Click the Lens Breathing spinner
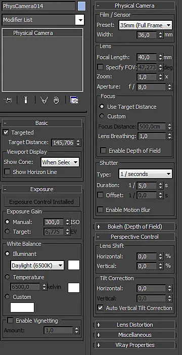182x355 pixels. (x=169, y=136)
